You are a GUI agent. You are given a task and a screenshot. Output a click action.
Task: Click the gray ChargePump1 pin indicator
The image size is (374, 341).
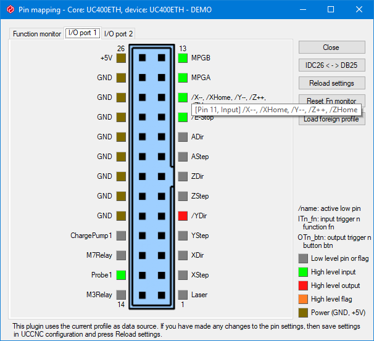(x=121, y=236)
